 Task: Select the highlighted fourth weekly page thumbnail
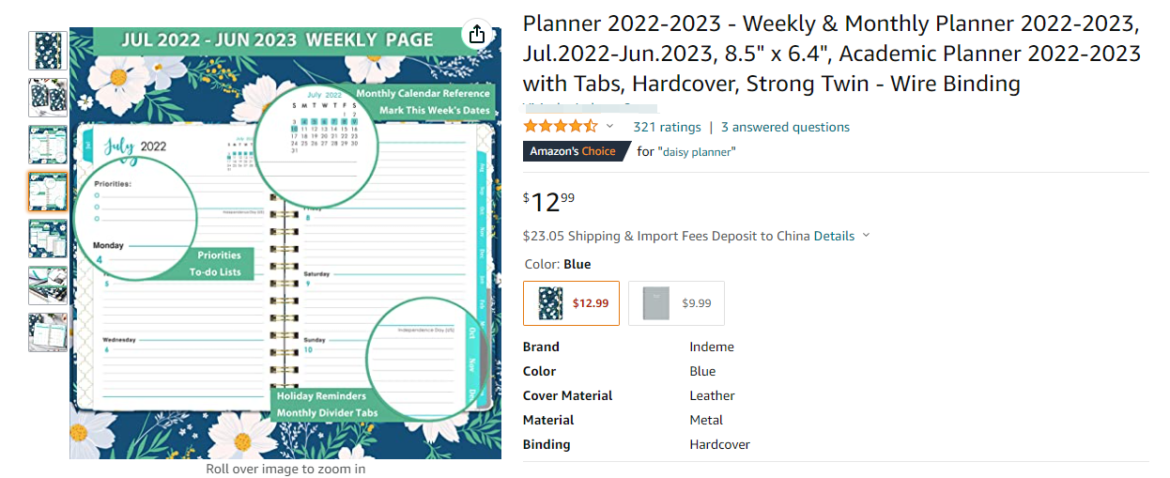[48, 192]
